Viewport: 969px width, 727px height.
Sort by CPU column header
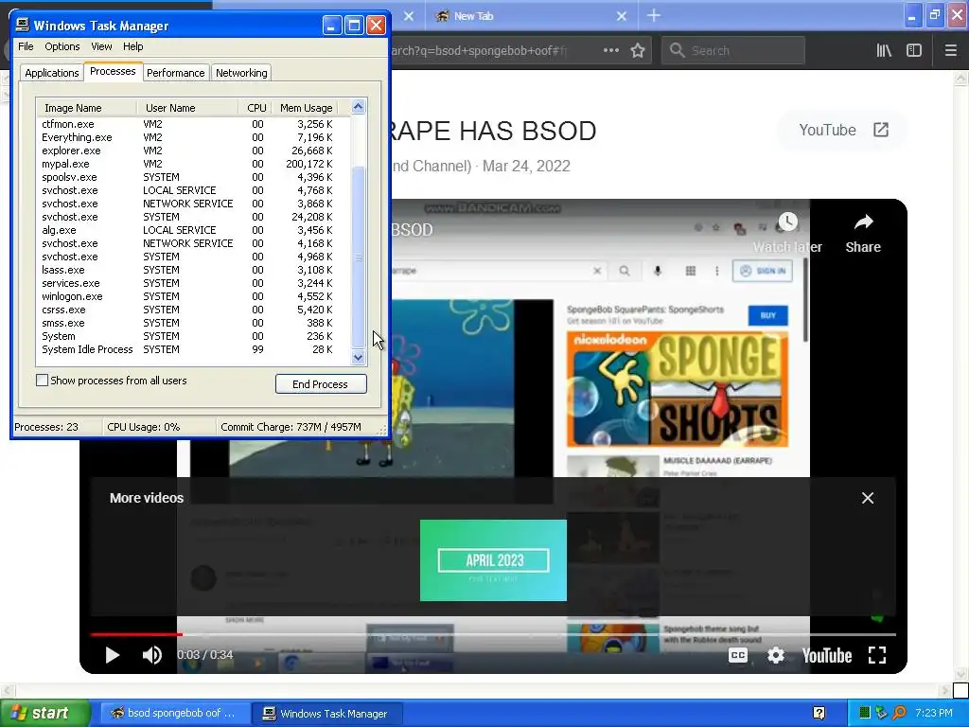click(x=255, y=108)
